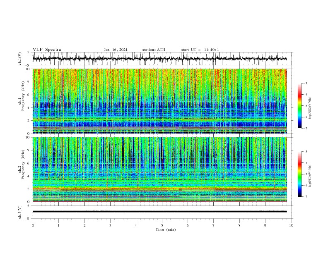Click the 'start UT = 11:40:1' label

[200, 50]
